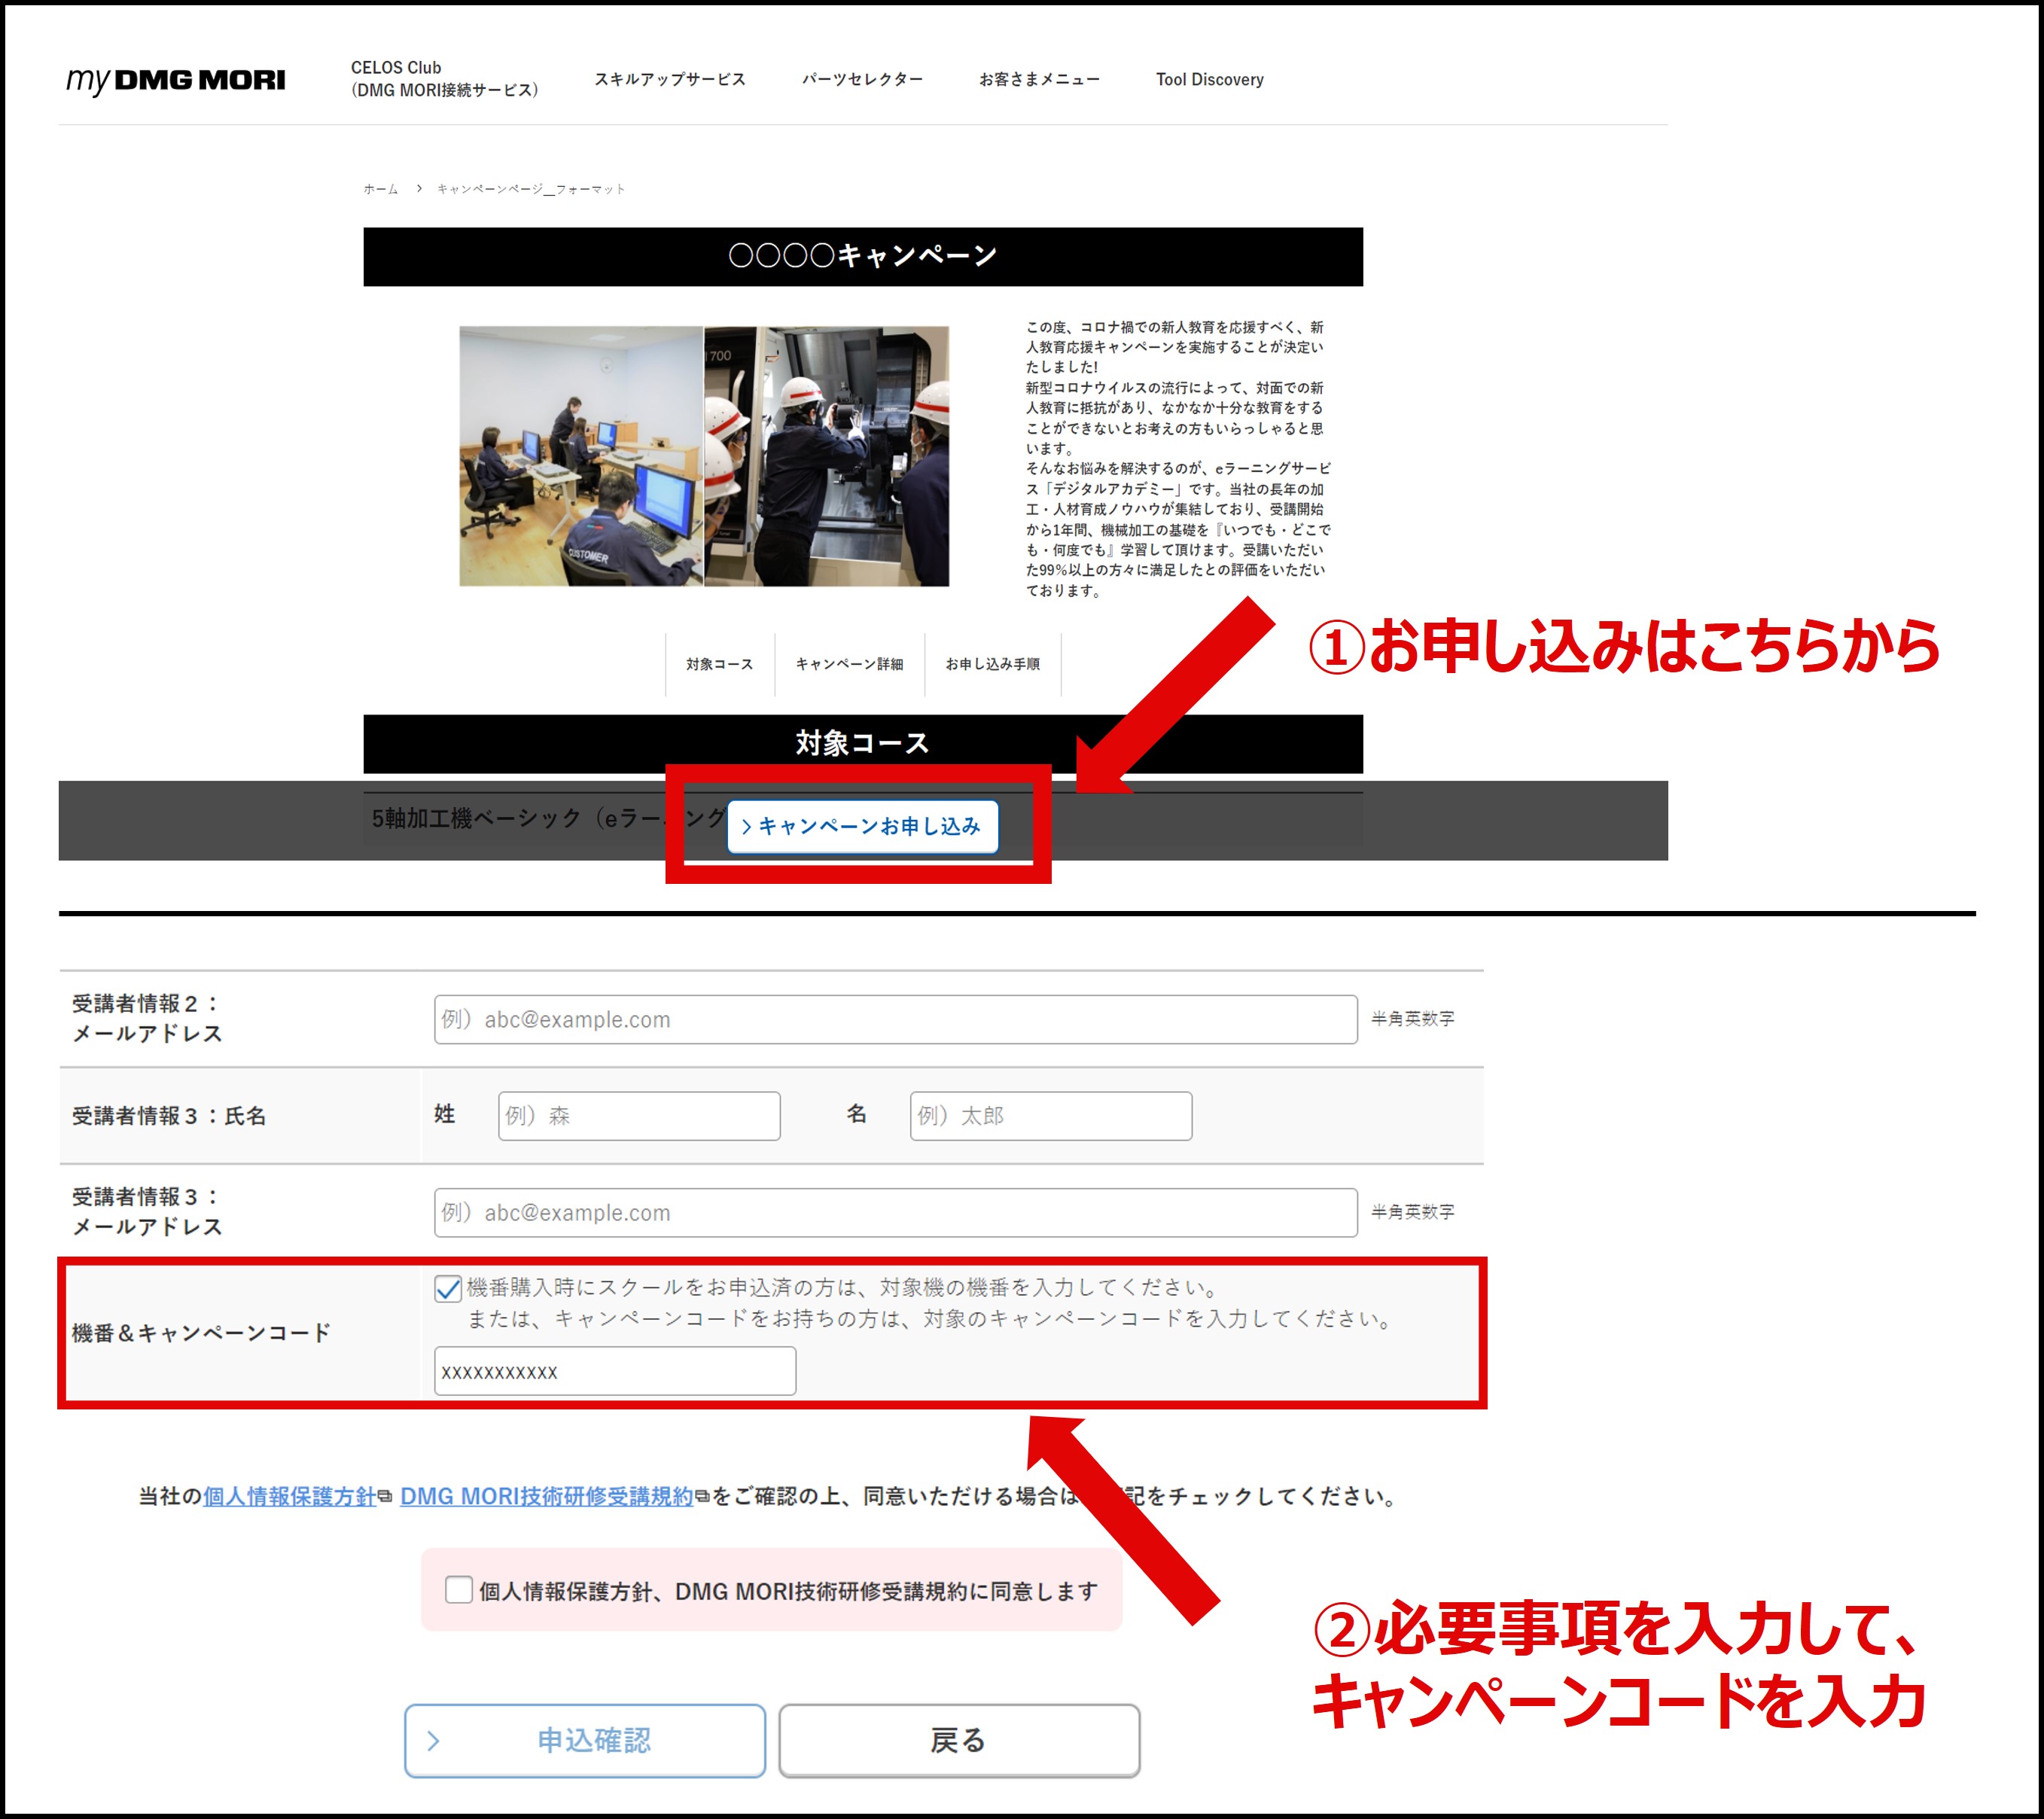Click 受講者情報3 名 input field
The image size is (2044, 1819).
pyautogui.click(x=1051, y=1116)
